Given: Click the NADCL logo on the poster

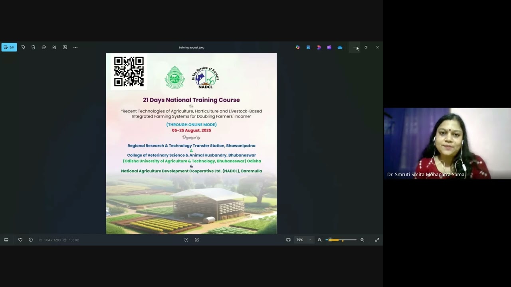Looking at the screenshot, I should tap(205, 78).
